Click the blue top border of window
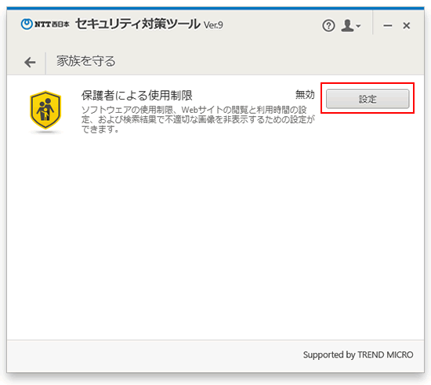Screen dimensions: 431x385 (215, 9)
